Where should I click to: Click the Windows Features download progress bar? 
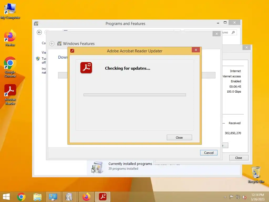pos(137,75)
